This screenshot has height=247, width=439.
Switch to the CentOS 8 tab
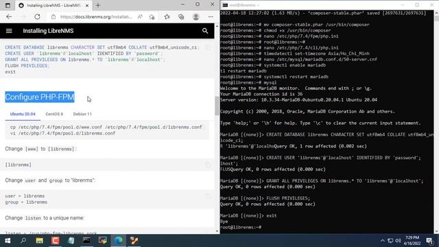(54, 114)
